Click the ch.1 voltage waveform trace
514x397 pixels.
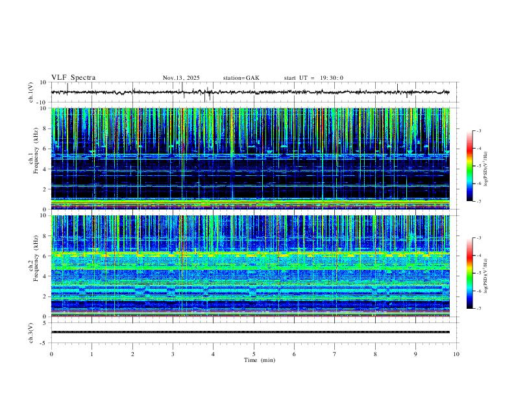pyautogui.click(x=250, y=92)
